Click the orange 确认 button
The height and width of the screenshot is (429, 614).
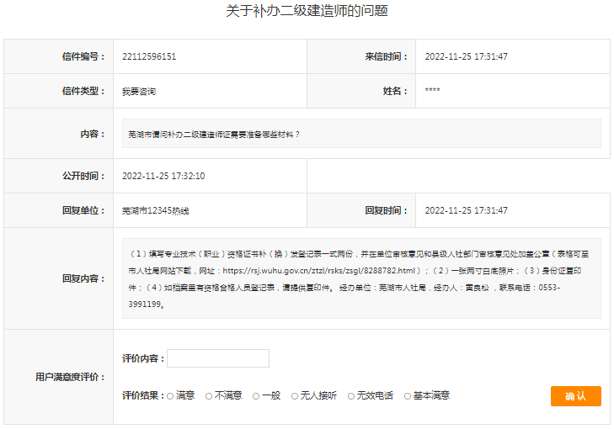(575, 396)
